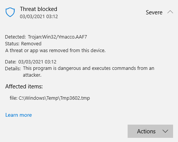Click the threat removed message line

tap(55, 51)
